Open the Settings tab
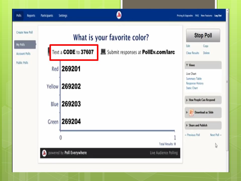Viewport: 241px width, 181px height. [x=63, y=16]
